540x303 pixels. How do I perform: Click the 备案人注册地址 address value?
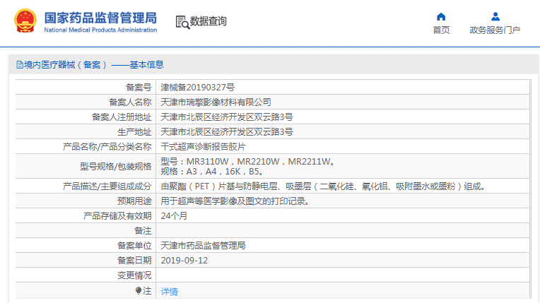[x=227, y=117]
